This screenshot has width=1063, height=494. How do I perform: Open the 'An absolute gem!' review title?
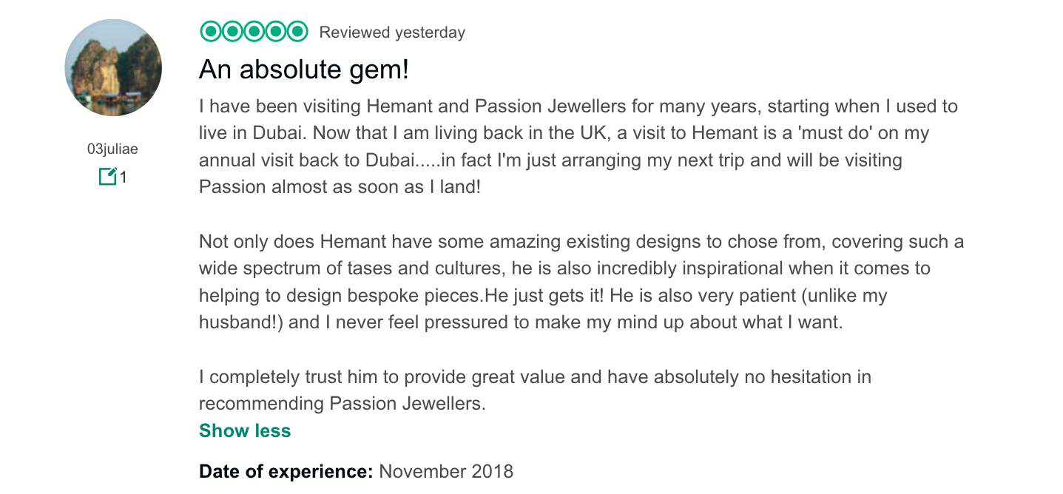coord(304,70)
